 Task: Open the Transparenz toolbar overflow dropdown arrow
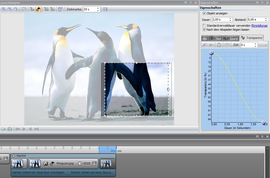click(266, 45)
